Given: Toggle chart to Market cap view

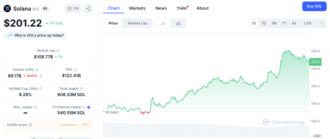Looking at the screenshot, I should [x=138, y=23].
